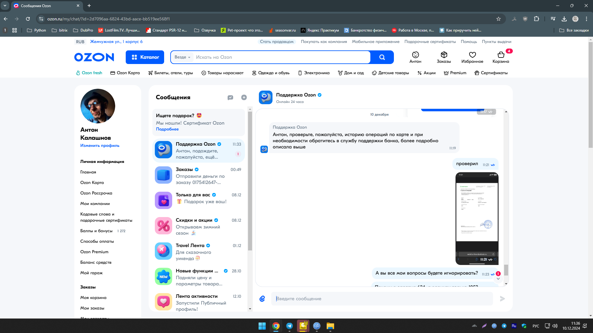Attach a file with paperclip icon
The image size is (593, 333).
262,299
